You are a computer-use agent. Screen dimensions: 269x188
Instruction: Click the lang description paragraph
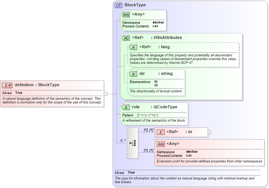(183, 59)
